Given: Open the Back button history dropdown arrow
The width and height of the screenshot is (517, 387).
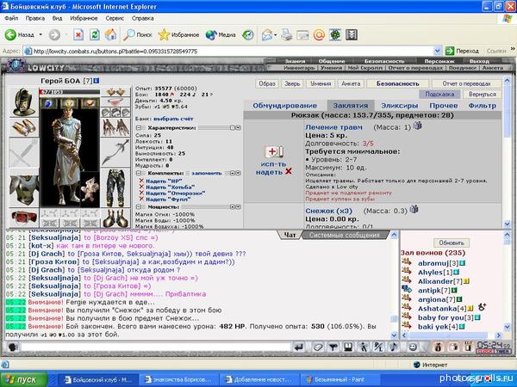Looking at the screenshot, I should pos(40,34).
